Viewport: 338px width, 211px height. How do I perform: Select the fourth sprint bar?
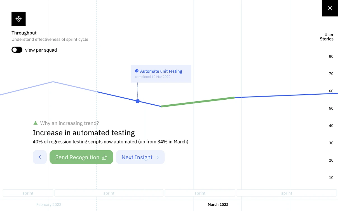287,193
